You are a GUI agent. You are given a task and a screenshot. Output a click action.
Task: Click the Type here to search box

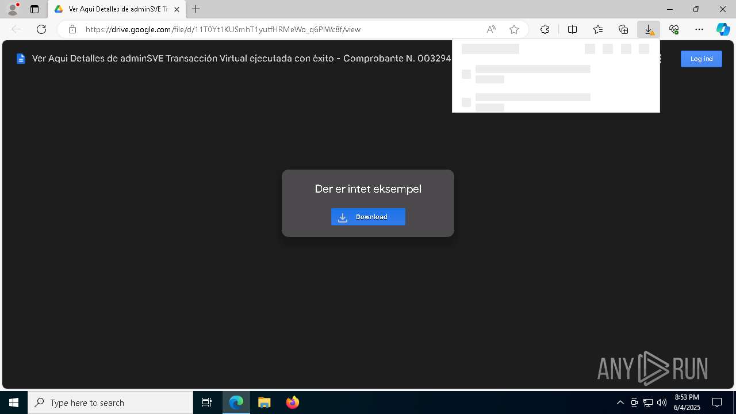(110, 402)
